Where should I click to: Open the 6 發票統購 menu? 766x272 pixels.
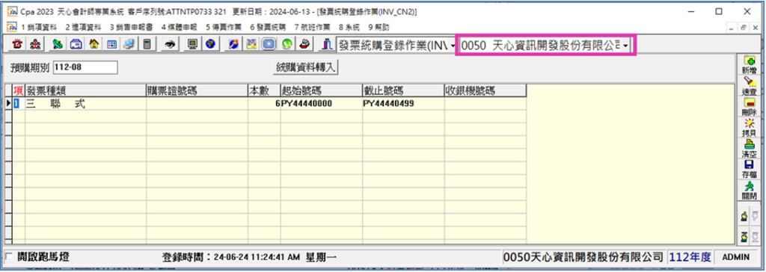tap(268, 27)
